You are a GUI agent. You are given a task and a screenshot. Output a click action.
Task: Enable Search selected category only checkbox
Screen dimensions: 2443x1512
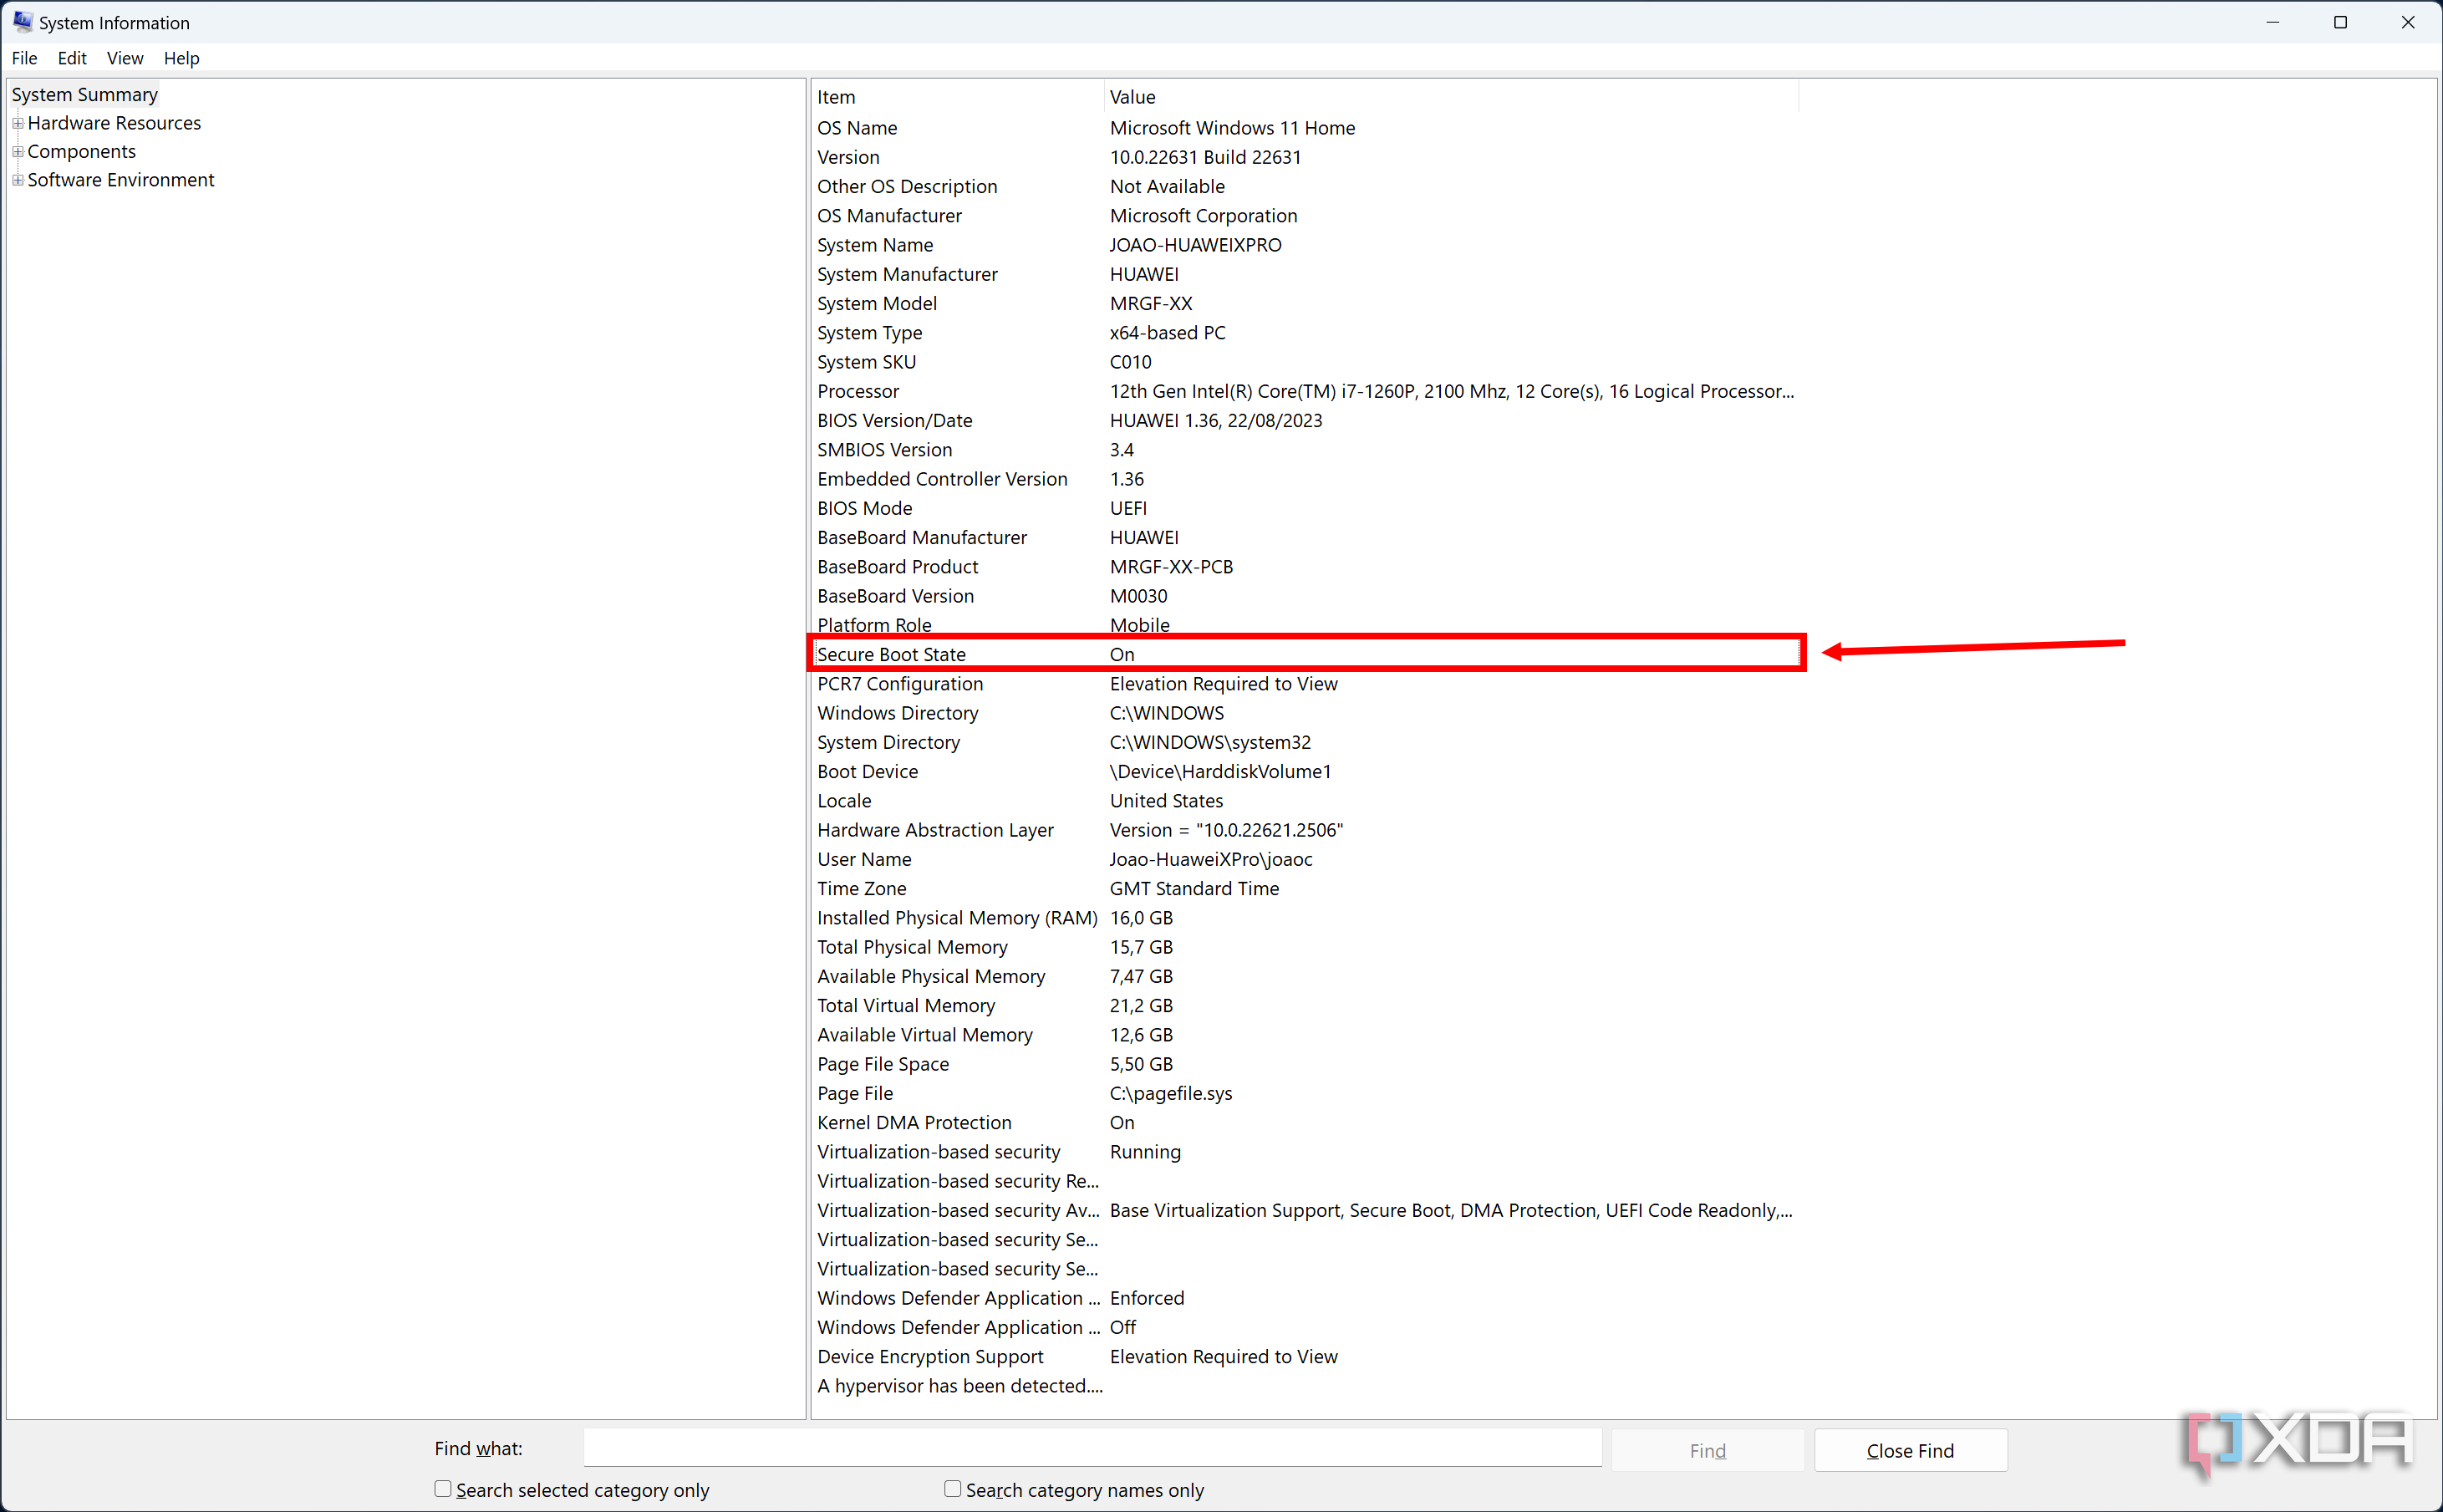coord(443,1489)
